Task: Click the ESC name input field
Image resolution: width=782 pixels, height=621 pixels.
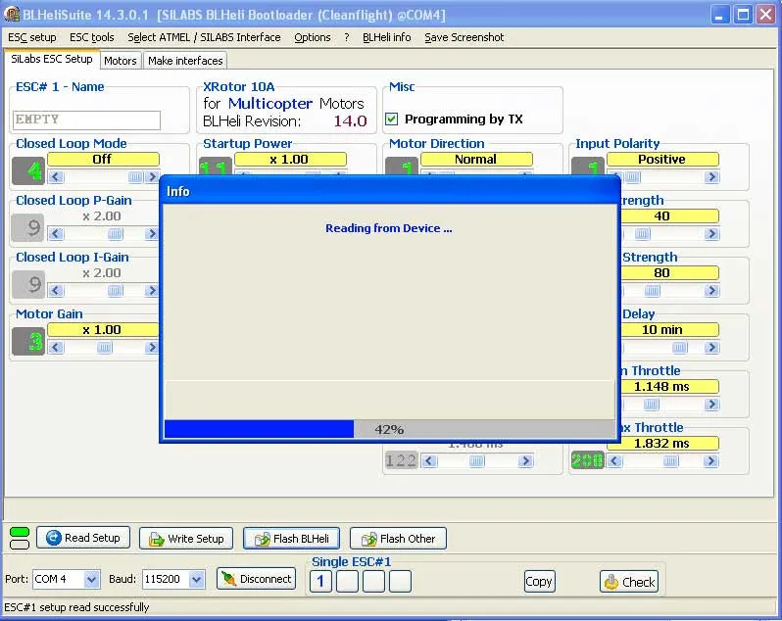Action: pyautogui.click(x=86, y=119)
